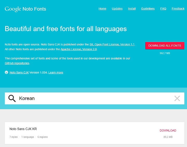Click the Learn more link
The image size is (187, 147).
point(56,72)
